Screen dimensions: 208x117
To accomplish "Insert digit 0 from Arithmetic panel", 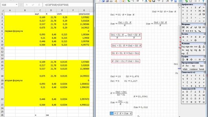I will [187, 21].
